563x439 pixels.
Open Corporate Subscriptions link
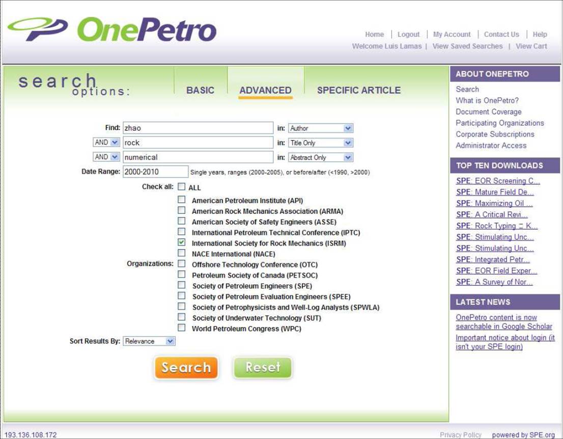495,134
